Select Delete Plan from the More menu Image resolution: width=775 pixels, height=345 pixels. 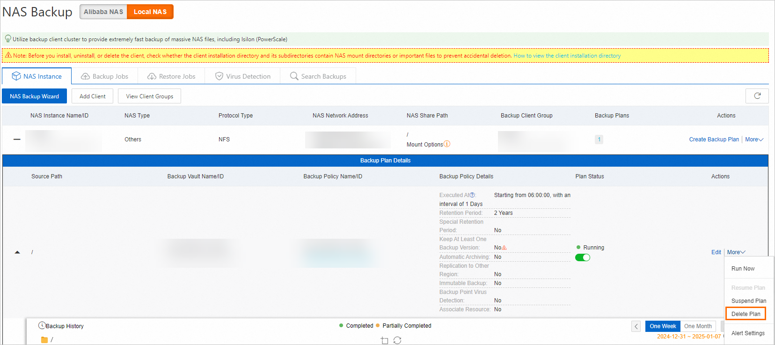[746, 314]
